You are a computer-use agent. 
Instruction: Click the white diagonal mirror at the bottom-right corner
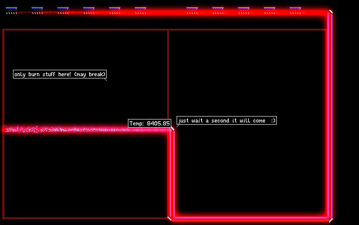click(331, 220)
